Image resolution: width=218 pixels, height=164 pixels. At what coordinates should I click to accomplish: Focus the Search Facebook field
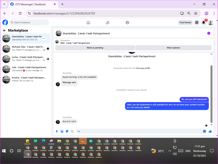point(29,23)
